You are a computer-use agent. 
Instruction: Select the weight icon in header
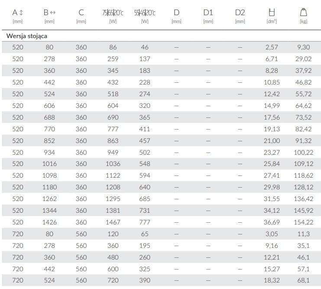[x=304, y=12]
